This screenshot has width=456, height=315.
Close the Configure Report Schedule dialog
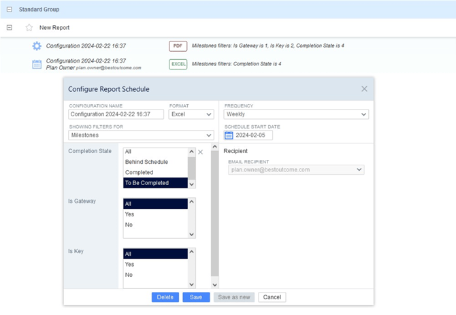(x=364, y=89)
